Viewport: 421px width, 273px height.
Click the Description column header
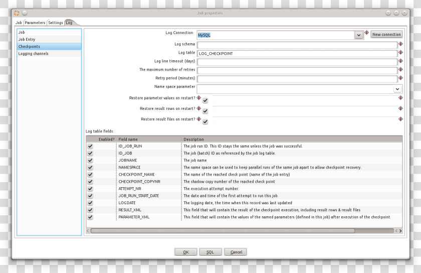pyautogui.click(x=292, y=140)
